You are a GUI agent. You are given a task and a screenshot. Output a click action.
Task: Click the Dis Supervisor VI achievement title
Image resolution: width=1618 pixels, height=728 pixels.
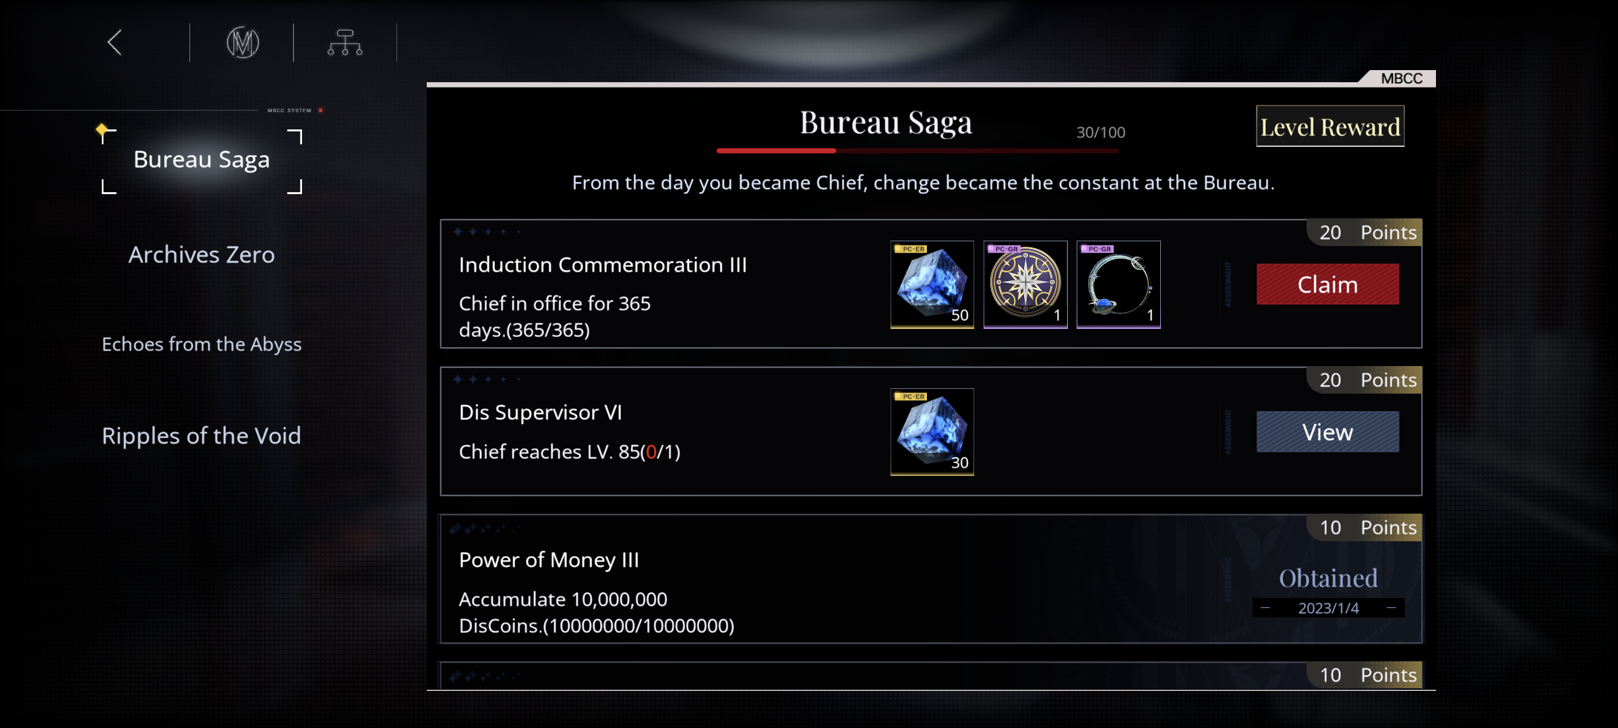[540, 413]
